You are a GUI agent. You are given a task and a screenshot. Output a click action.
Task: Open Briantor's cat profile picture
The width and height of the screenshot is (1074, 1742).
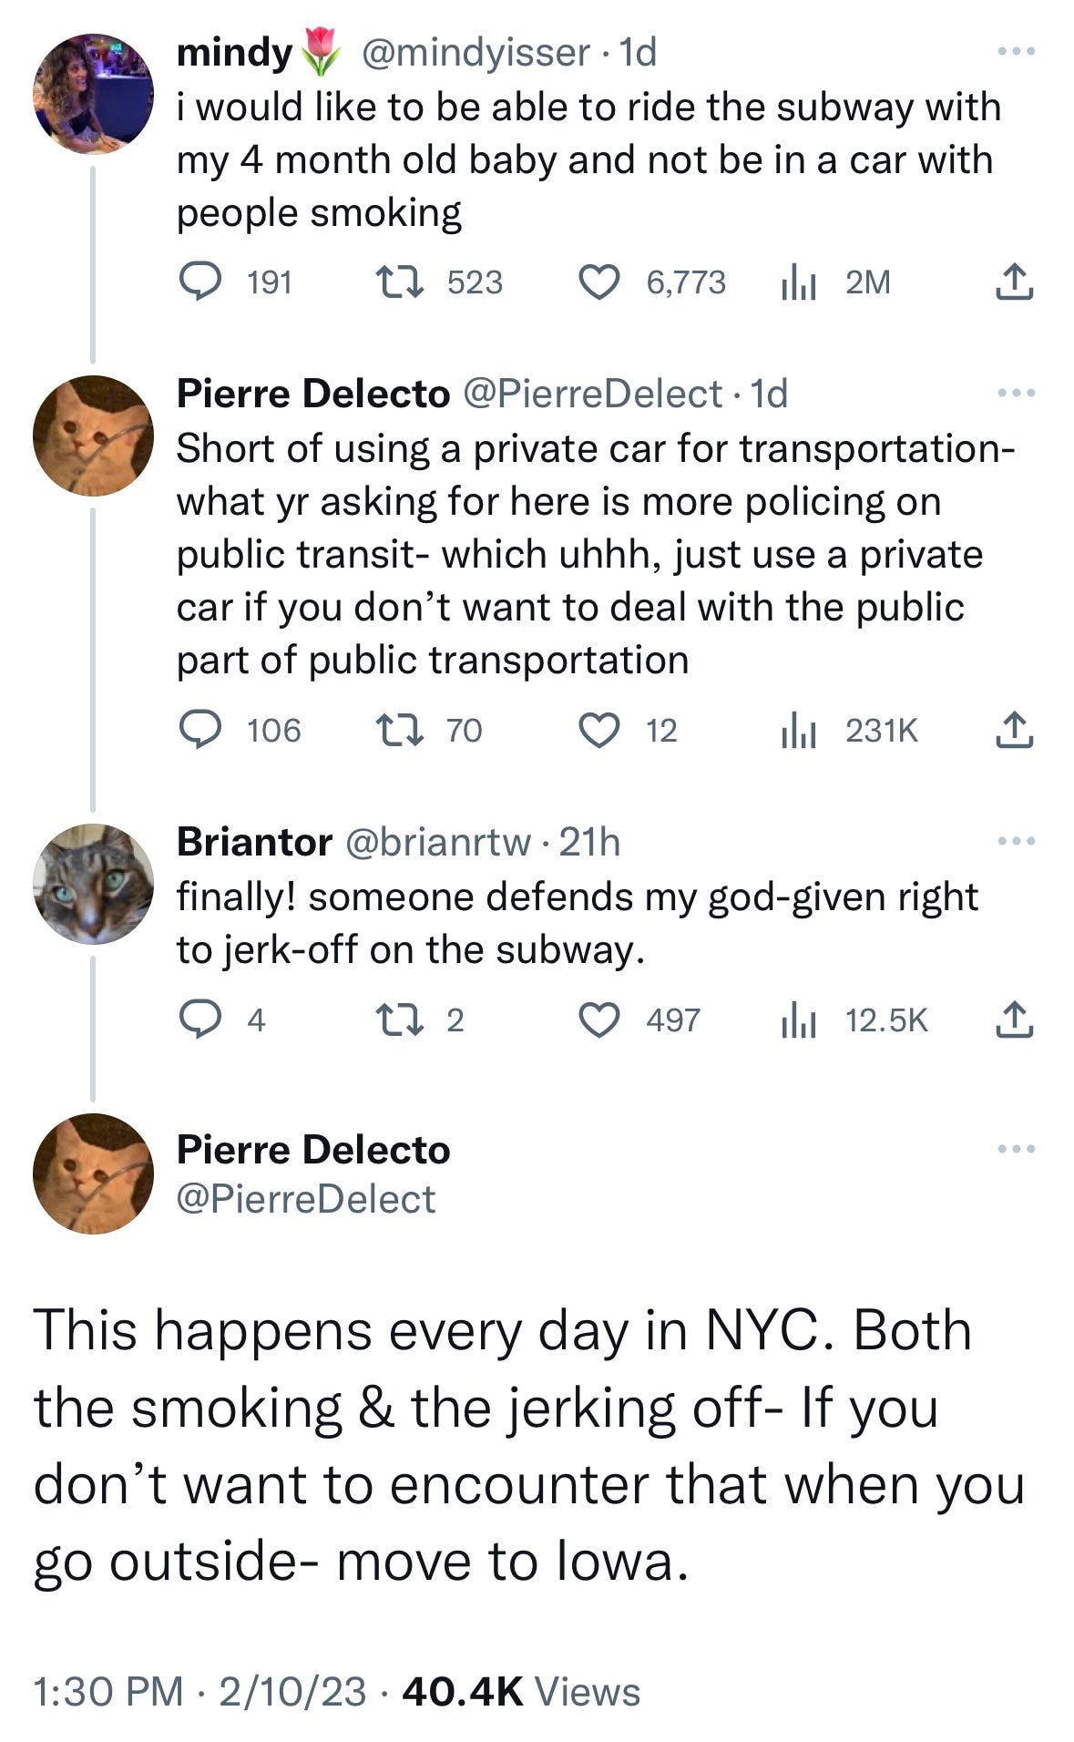(x=93, y=883)
